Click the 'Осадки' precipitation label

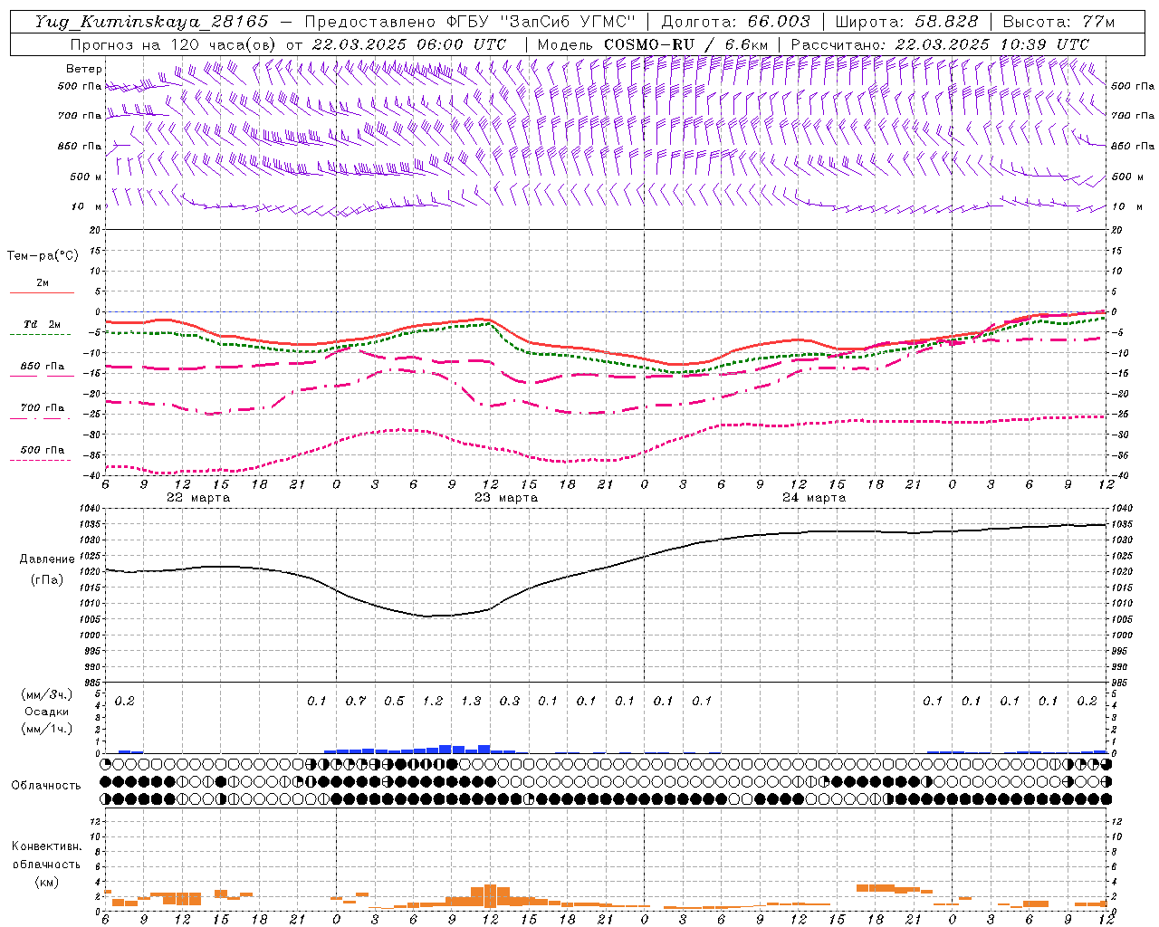[x=46, y=712]
